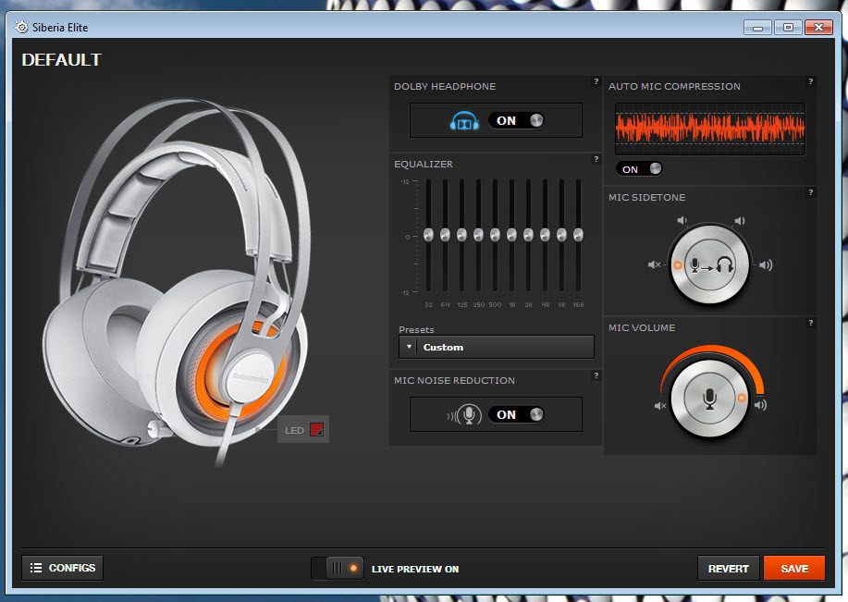Click the 125 Hz equalizer slider knob
The width and height of the screenshot is (848, 602).
(x=461, y=235)
